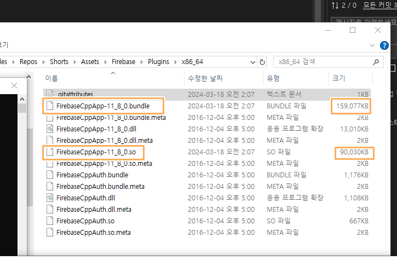Click the 13,010KB size value
This screenshot has height=260, width=397.
coord(354,129)
